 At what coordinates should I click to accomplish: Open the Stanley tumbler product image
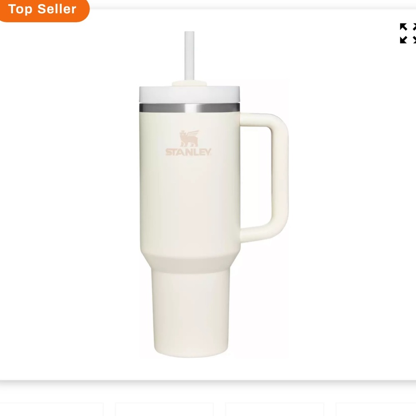[214, 194]
